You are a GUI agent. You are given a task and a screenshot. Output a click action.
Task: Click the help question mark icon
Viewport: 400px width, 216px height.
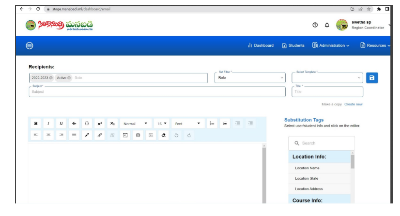[x=315, y=25]
